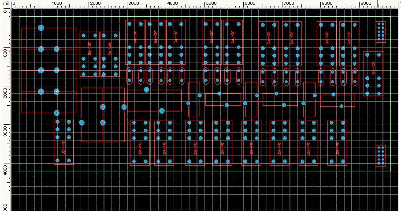
Task: Click the topmost large pad on left component
Action: (x=41, y=28)
